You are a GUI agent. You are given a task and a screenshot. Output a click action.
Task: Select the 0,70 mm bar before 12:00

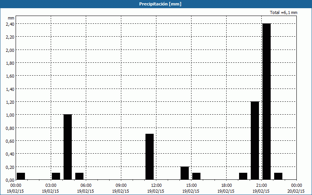click(x=150, y=157)
